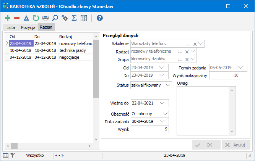The height and width of the screenshot is (161, 255).
Task: Open the Ważne do date picker
Action: 162,103
